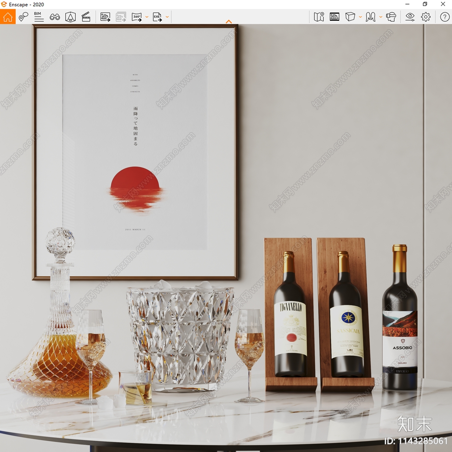Open the collaborative annotations pin icon
This screenshot has width=452, height=452.
pyautogui.click(x=23, y=17)
